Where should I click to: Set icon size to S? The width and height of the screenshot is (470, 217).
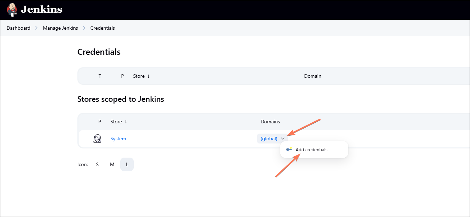coord(97,164)
